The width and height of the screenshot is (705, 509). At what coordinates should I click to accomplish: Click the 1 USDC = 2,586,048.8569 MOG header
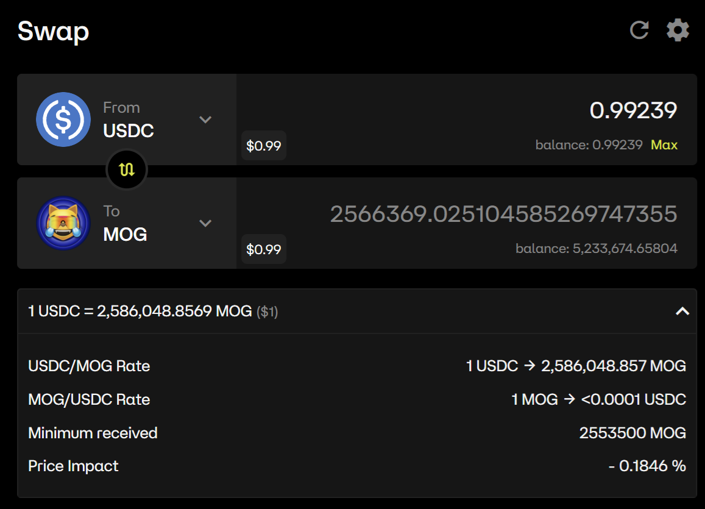pos(153,311)
